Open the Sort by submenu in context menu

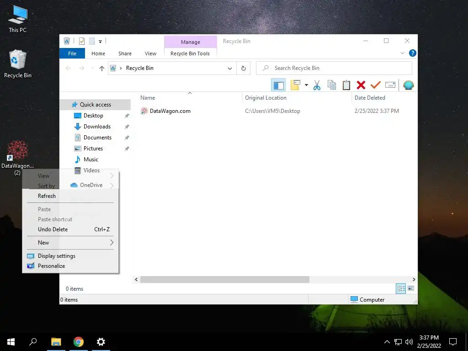(70, 186)
